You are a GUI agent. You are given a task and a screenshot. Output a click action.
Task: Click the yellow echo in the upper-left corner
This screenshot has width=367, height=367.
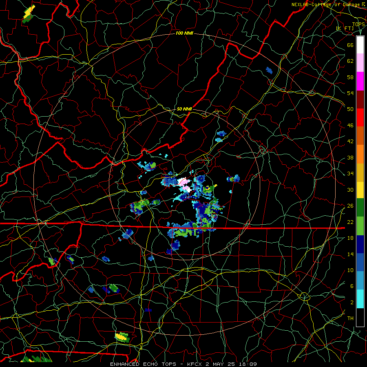tap(29, 12)
